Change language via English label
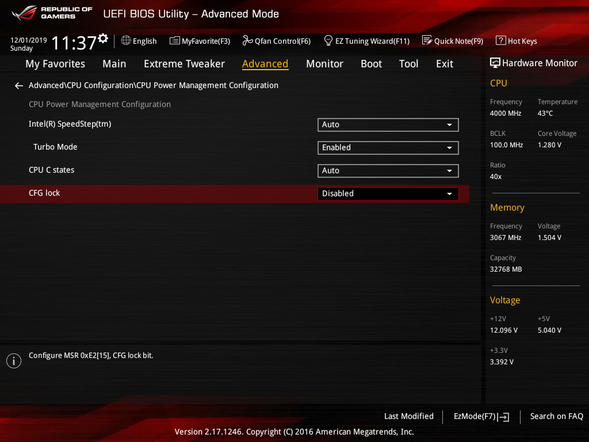The image size is (589, 442). pyautogui.click(x=144, y=41)
